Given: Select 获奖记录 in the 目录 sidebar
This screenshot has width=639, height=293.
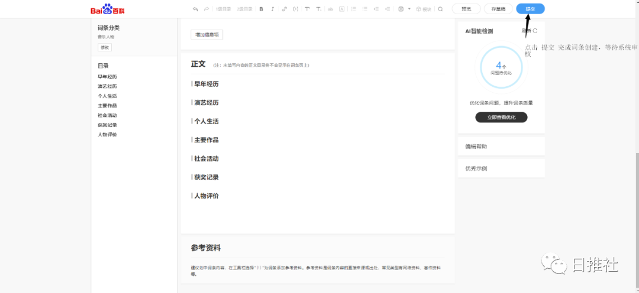Looking at the screenshot, I should [107, 125].
